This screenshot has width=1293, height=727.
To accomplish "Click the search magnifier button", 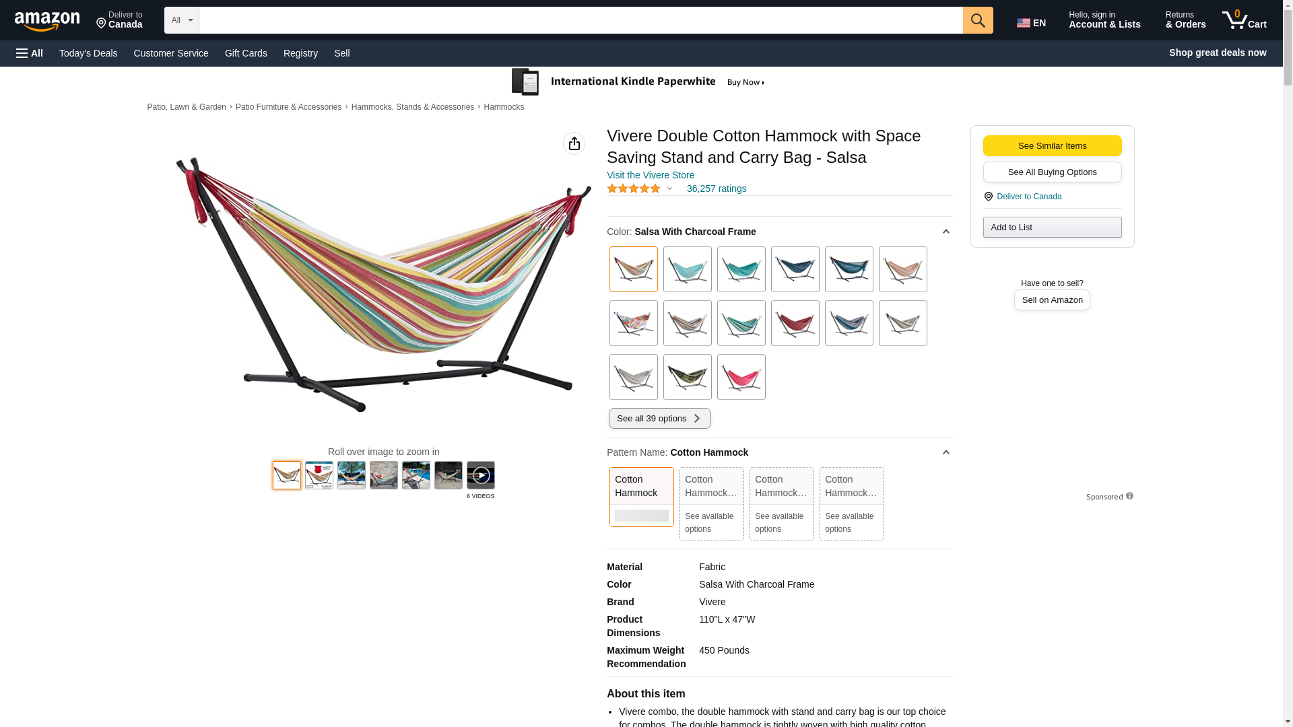I will pos(978,20).
